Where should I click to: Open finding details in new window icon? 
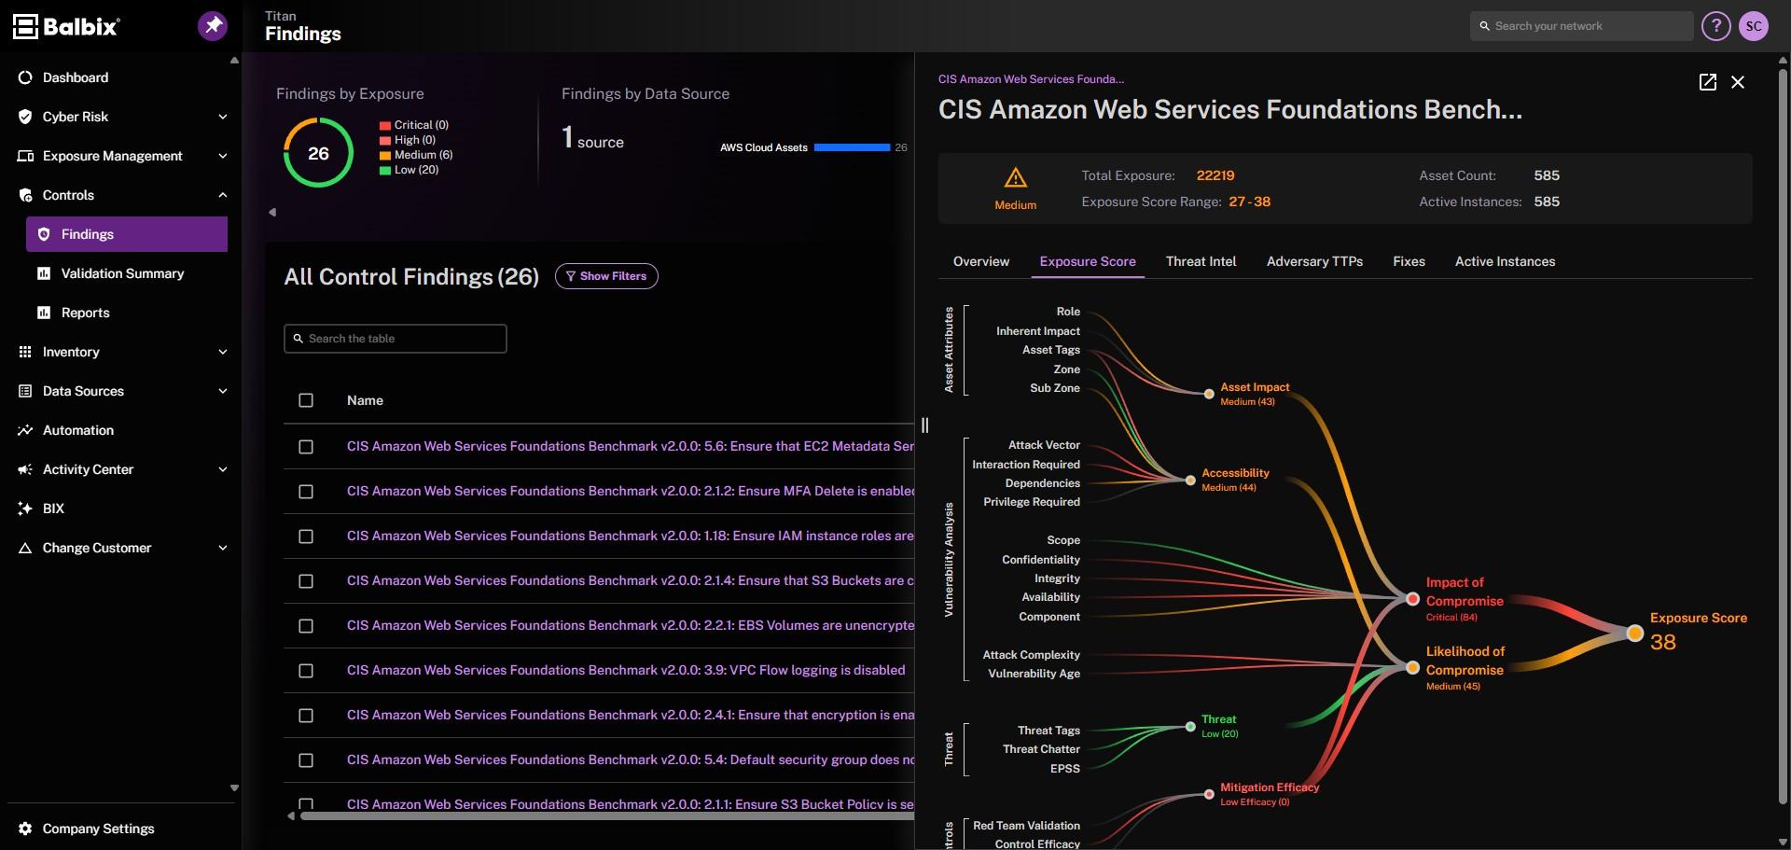pos(1707,82)
